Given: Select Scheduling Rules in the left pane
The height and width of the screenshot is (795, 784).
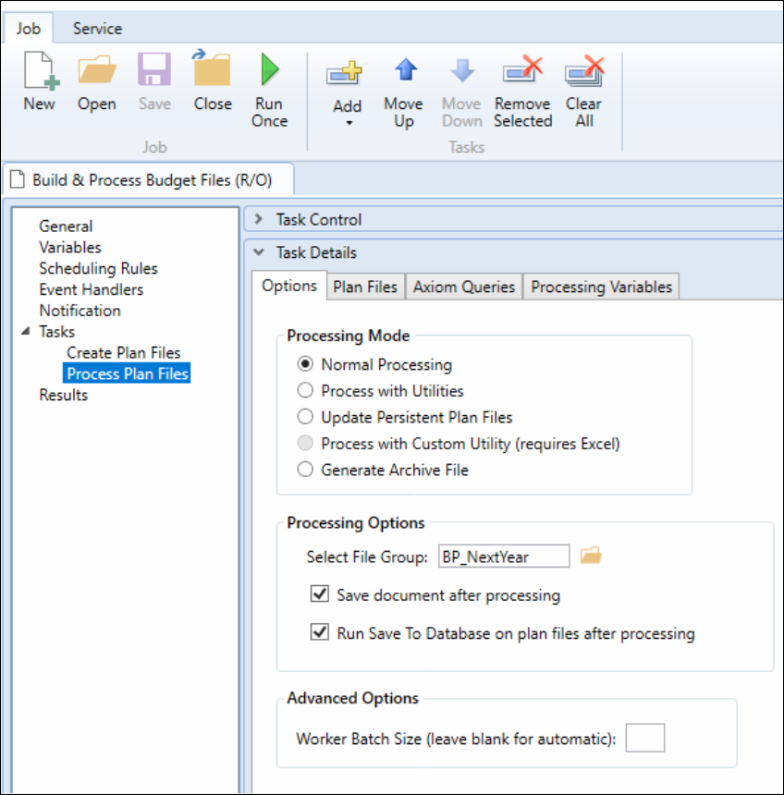Looking at the screenshot, I should [98, 268].
